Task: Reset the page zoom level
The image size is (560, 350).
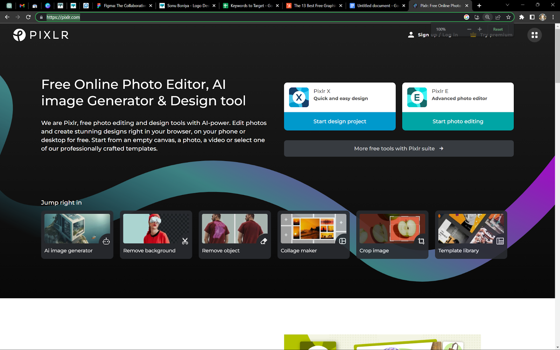Action: [498, 29]
